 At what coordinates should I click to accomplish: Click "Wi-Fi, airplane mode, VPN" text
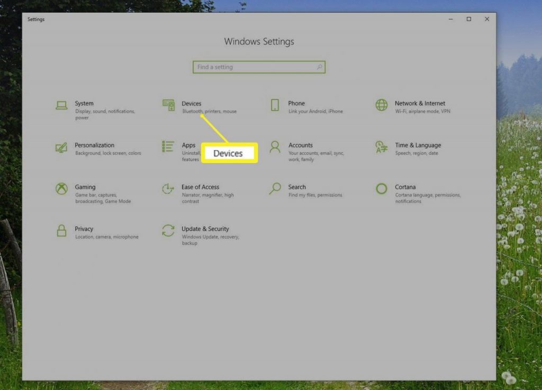click(423, 111)
